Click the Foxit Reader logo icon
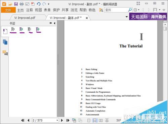Screen dimensions: 168x124 point(4,4)
